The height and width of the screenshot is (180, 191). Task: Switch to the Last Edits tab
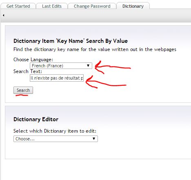pos(52,6)
